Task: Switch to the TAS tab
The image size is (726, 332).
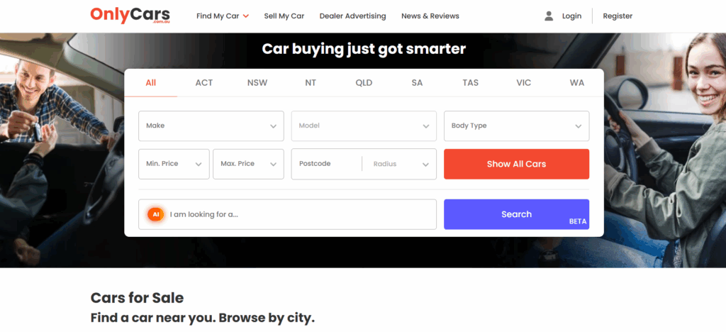Action: coord(471,83)
